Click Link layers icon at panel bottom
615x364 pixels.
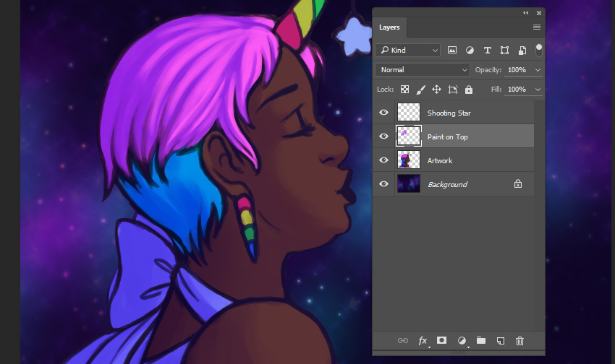click(x=403, y=340)
